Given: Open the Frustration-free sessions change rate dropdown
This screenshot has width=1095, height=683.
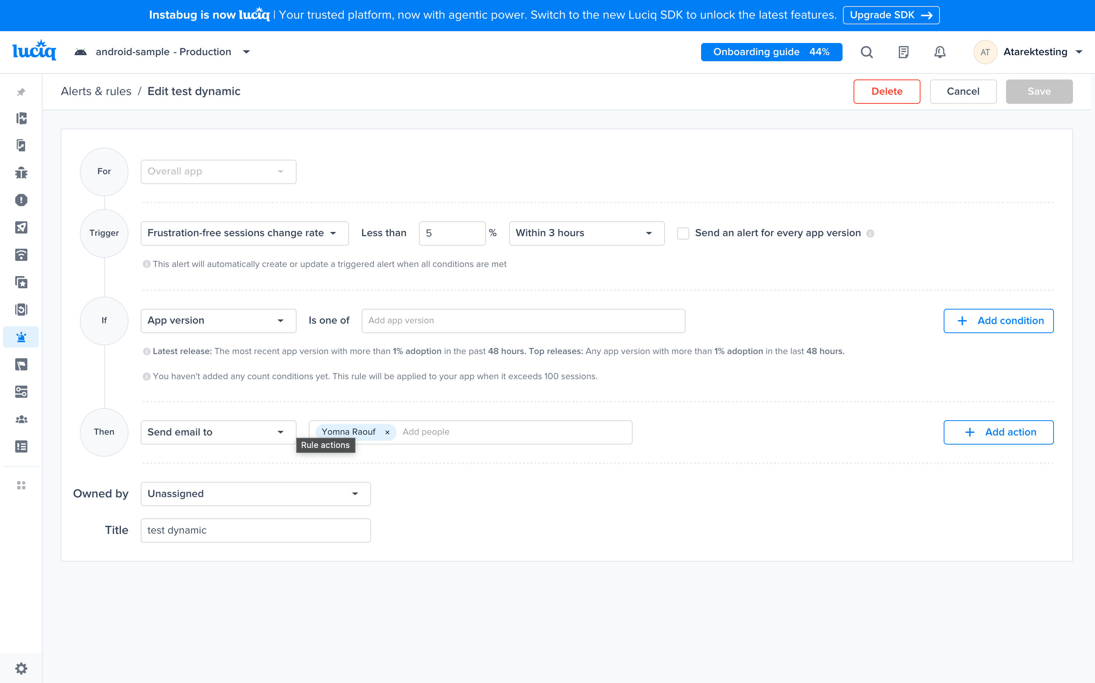Looking at the screenshot, I should click(x=244, y=233).
